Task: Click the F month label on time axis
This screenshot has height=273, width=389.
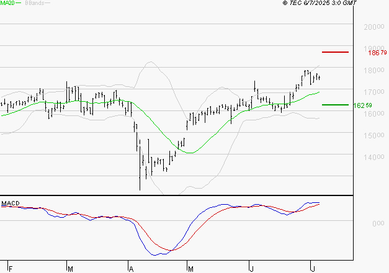Action: tap(11, 269)
